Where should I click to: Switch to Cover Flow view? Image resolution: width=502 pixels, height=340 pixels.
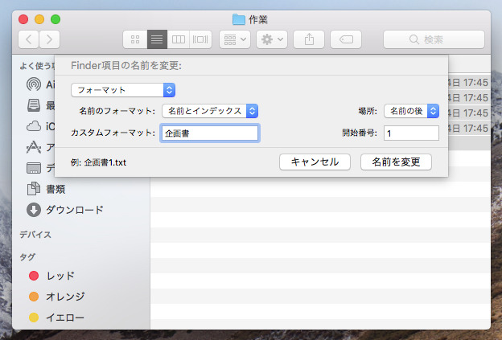[x=200, y=39]
